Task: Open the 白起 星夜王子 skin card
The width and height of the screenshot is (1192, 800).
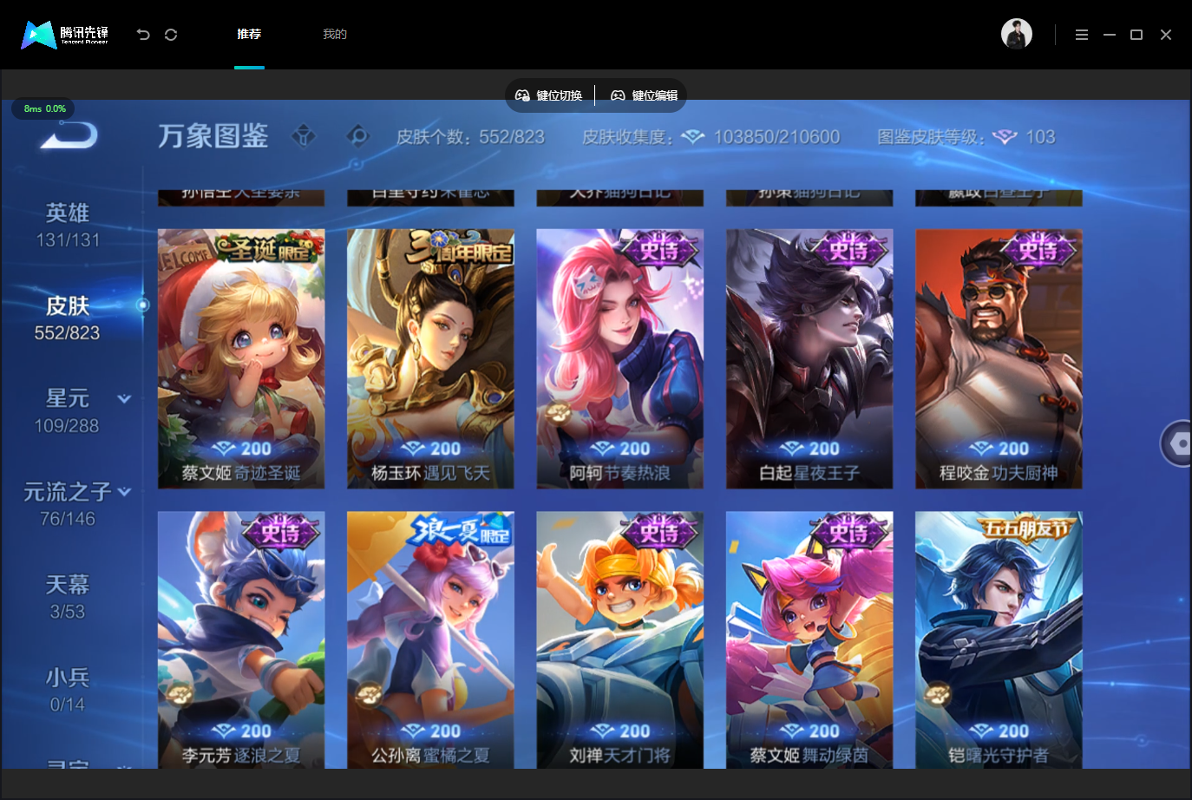Action: coord(809,358)
